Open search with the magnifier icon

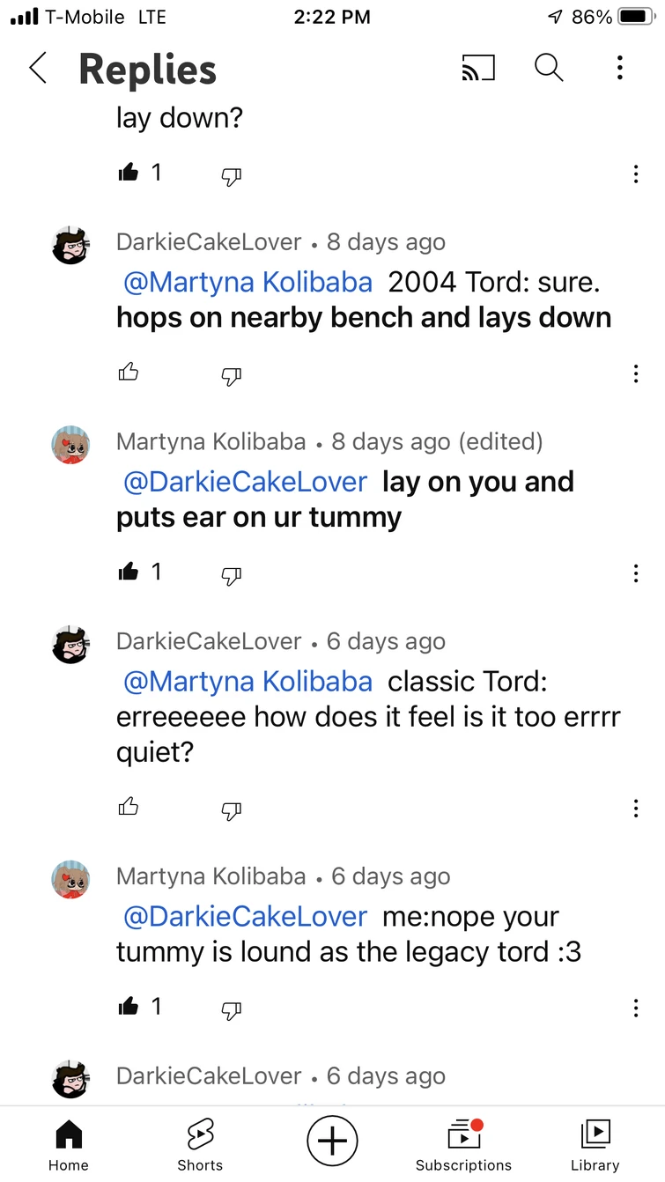pyautogui.click(x=549, y=68)
